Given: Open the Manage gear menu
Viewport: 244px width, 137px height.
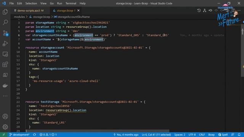Looking at the screenshot, I should [5, 127].
